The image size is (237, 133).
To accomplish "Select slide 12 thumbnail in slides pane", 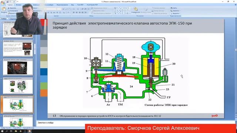I will click(x=18, y=86).
